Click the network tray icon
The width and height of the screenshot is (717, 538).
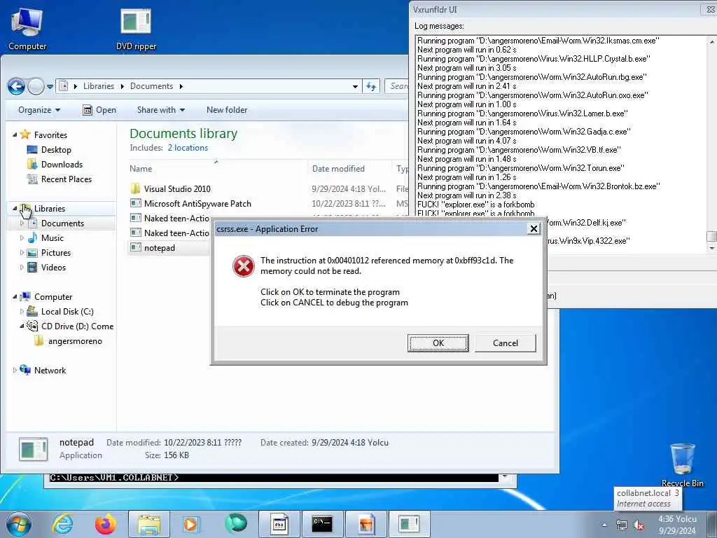point(622,525)
